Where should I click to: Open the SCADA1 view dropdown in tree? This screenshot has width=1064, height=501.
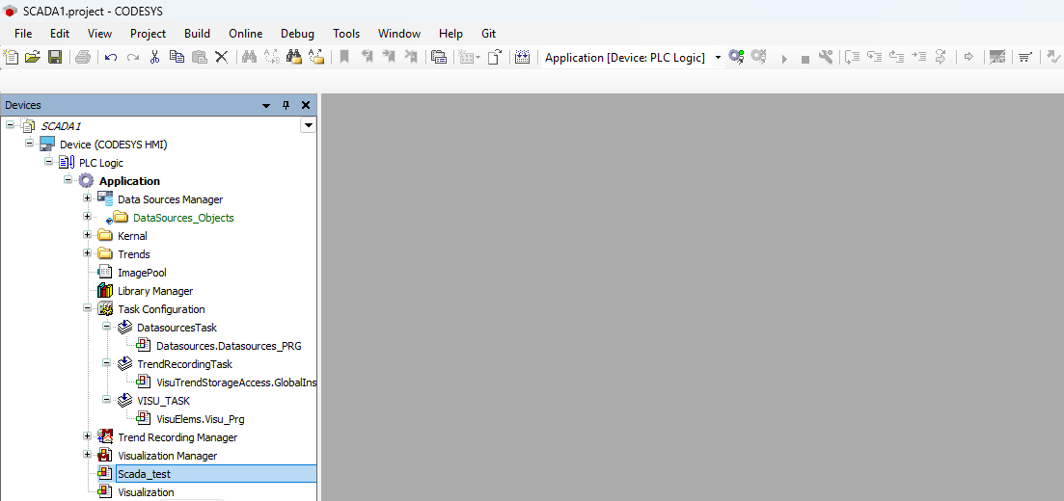click(308, 125)
